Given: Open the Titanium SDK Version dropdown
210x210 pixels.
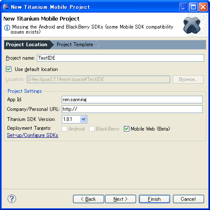Looking at the screenshot, I should (x=84, y=119).
